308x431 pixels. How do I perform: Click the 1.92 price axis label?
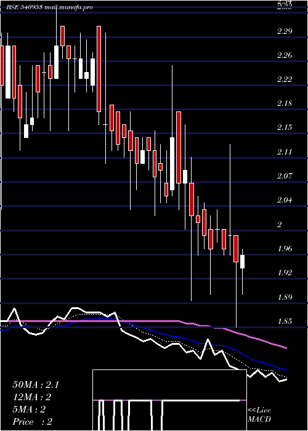285,273
